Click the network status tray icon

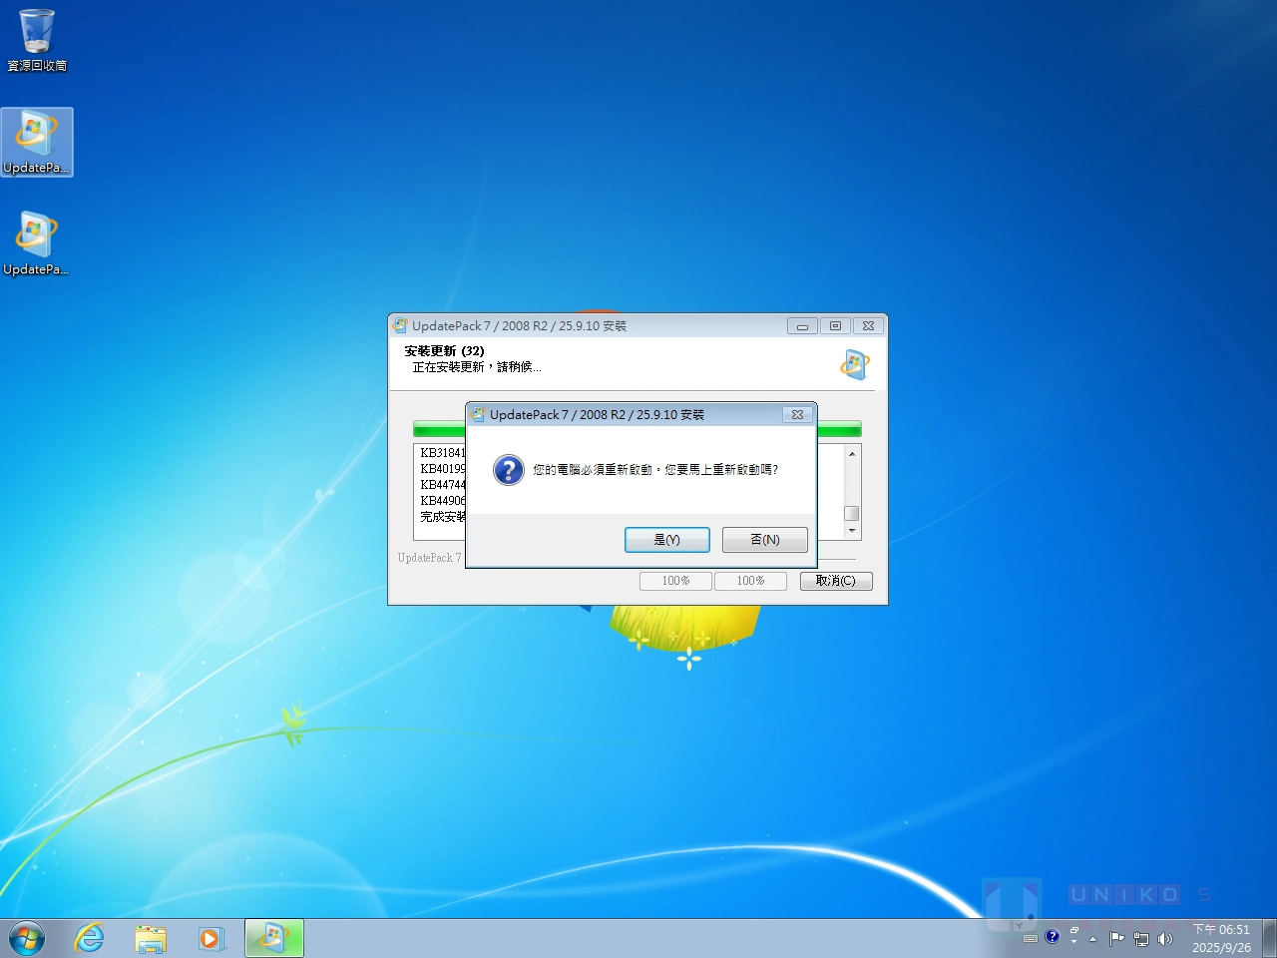(x=1141, y=939)
